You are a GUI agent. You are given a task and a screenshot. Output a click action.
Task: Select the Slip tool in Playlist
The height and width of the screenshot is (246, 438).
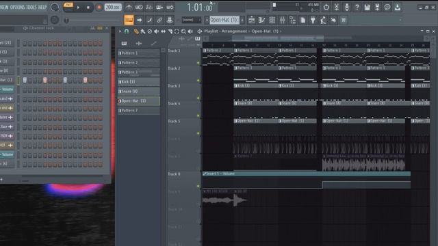163,31
